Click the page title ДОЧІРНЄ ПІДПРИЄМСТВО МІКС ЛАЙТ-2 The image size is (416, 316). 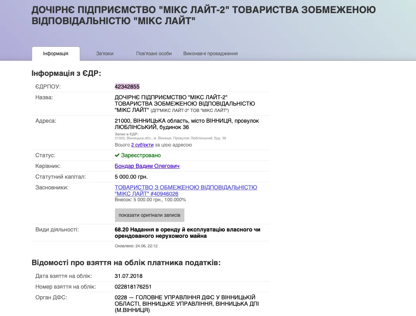203,15
